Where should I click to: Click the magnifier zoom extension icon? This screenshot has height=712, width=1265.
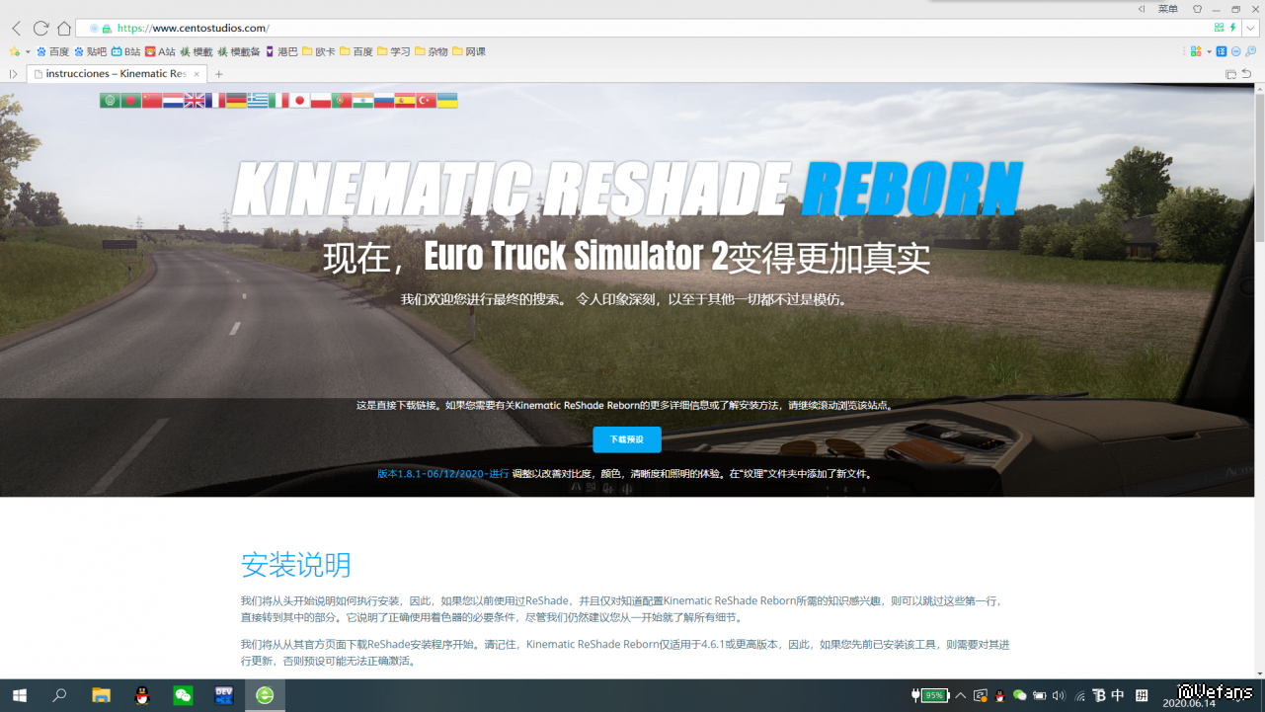[1250, 51]
